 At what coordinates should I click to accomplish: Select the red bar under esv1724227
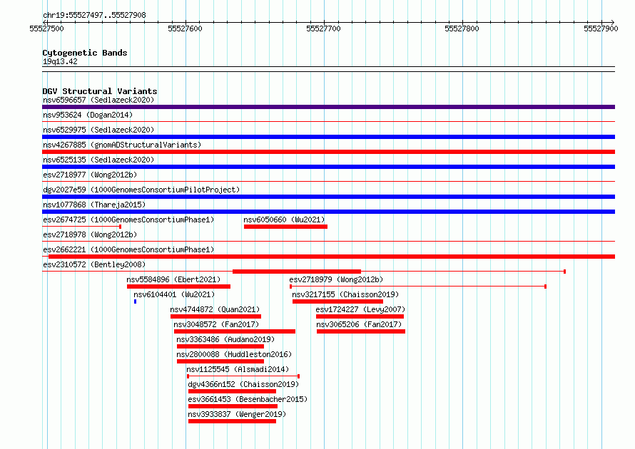click(360, 316)
